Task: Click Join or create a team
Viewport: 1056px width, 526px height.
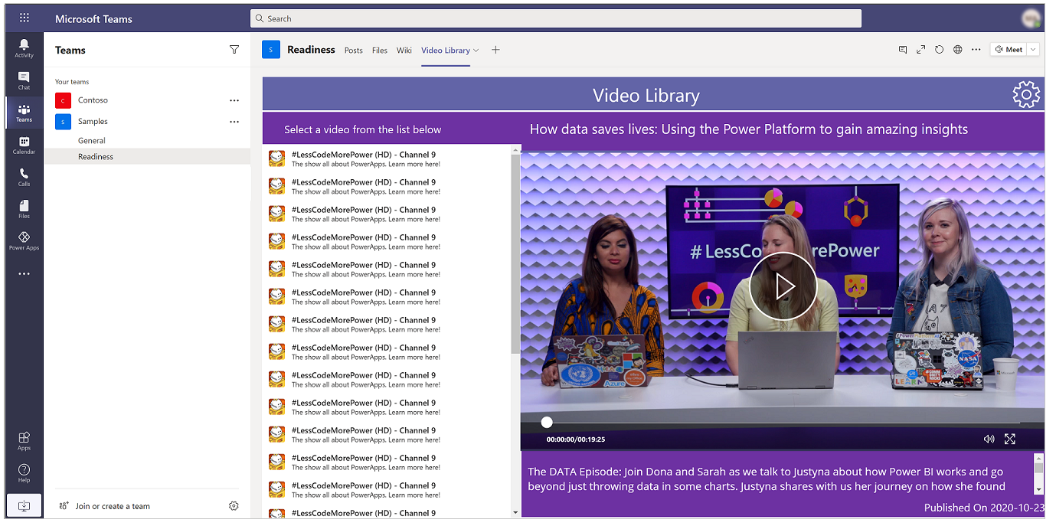Action: pos(112,506)
